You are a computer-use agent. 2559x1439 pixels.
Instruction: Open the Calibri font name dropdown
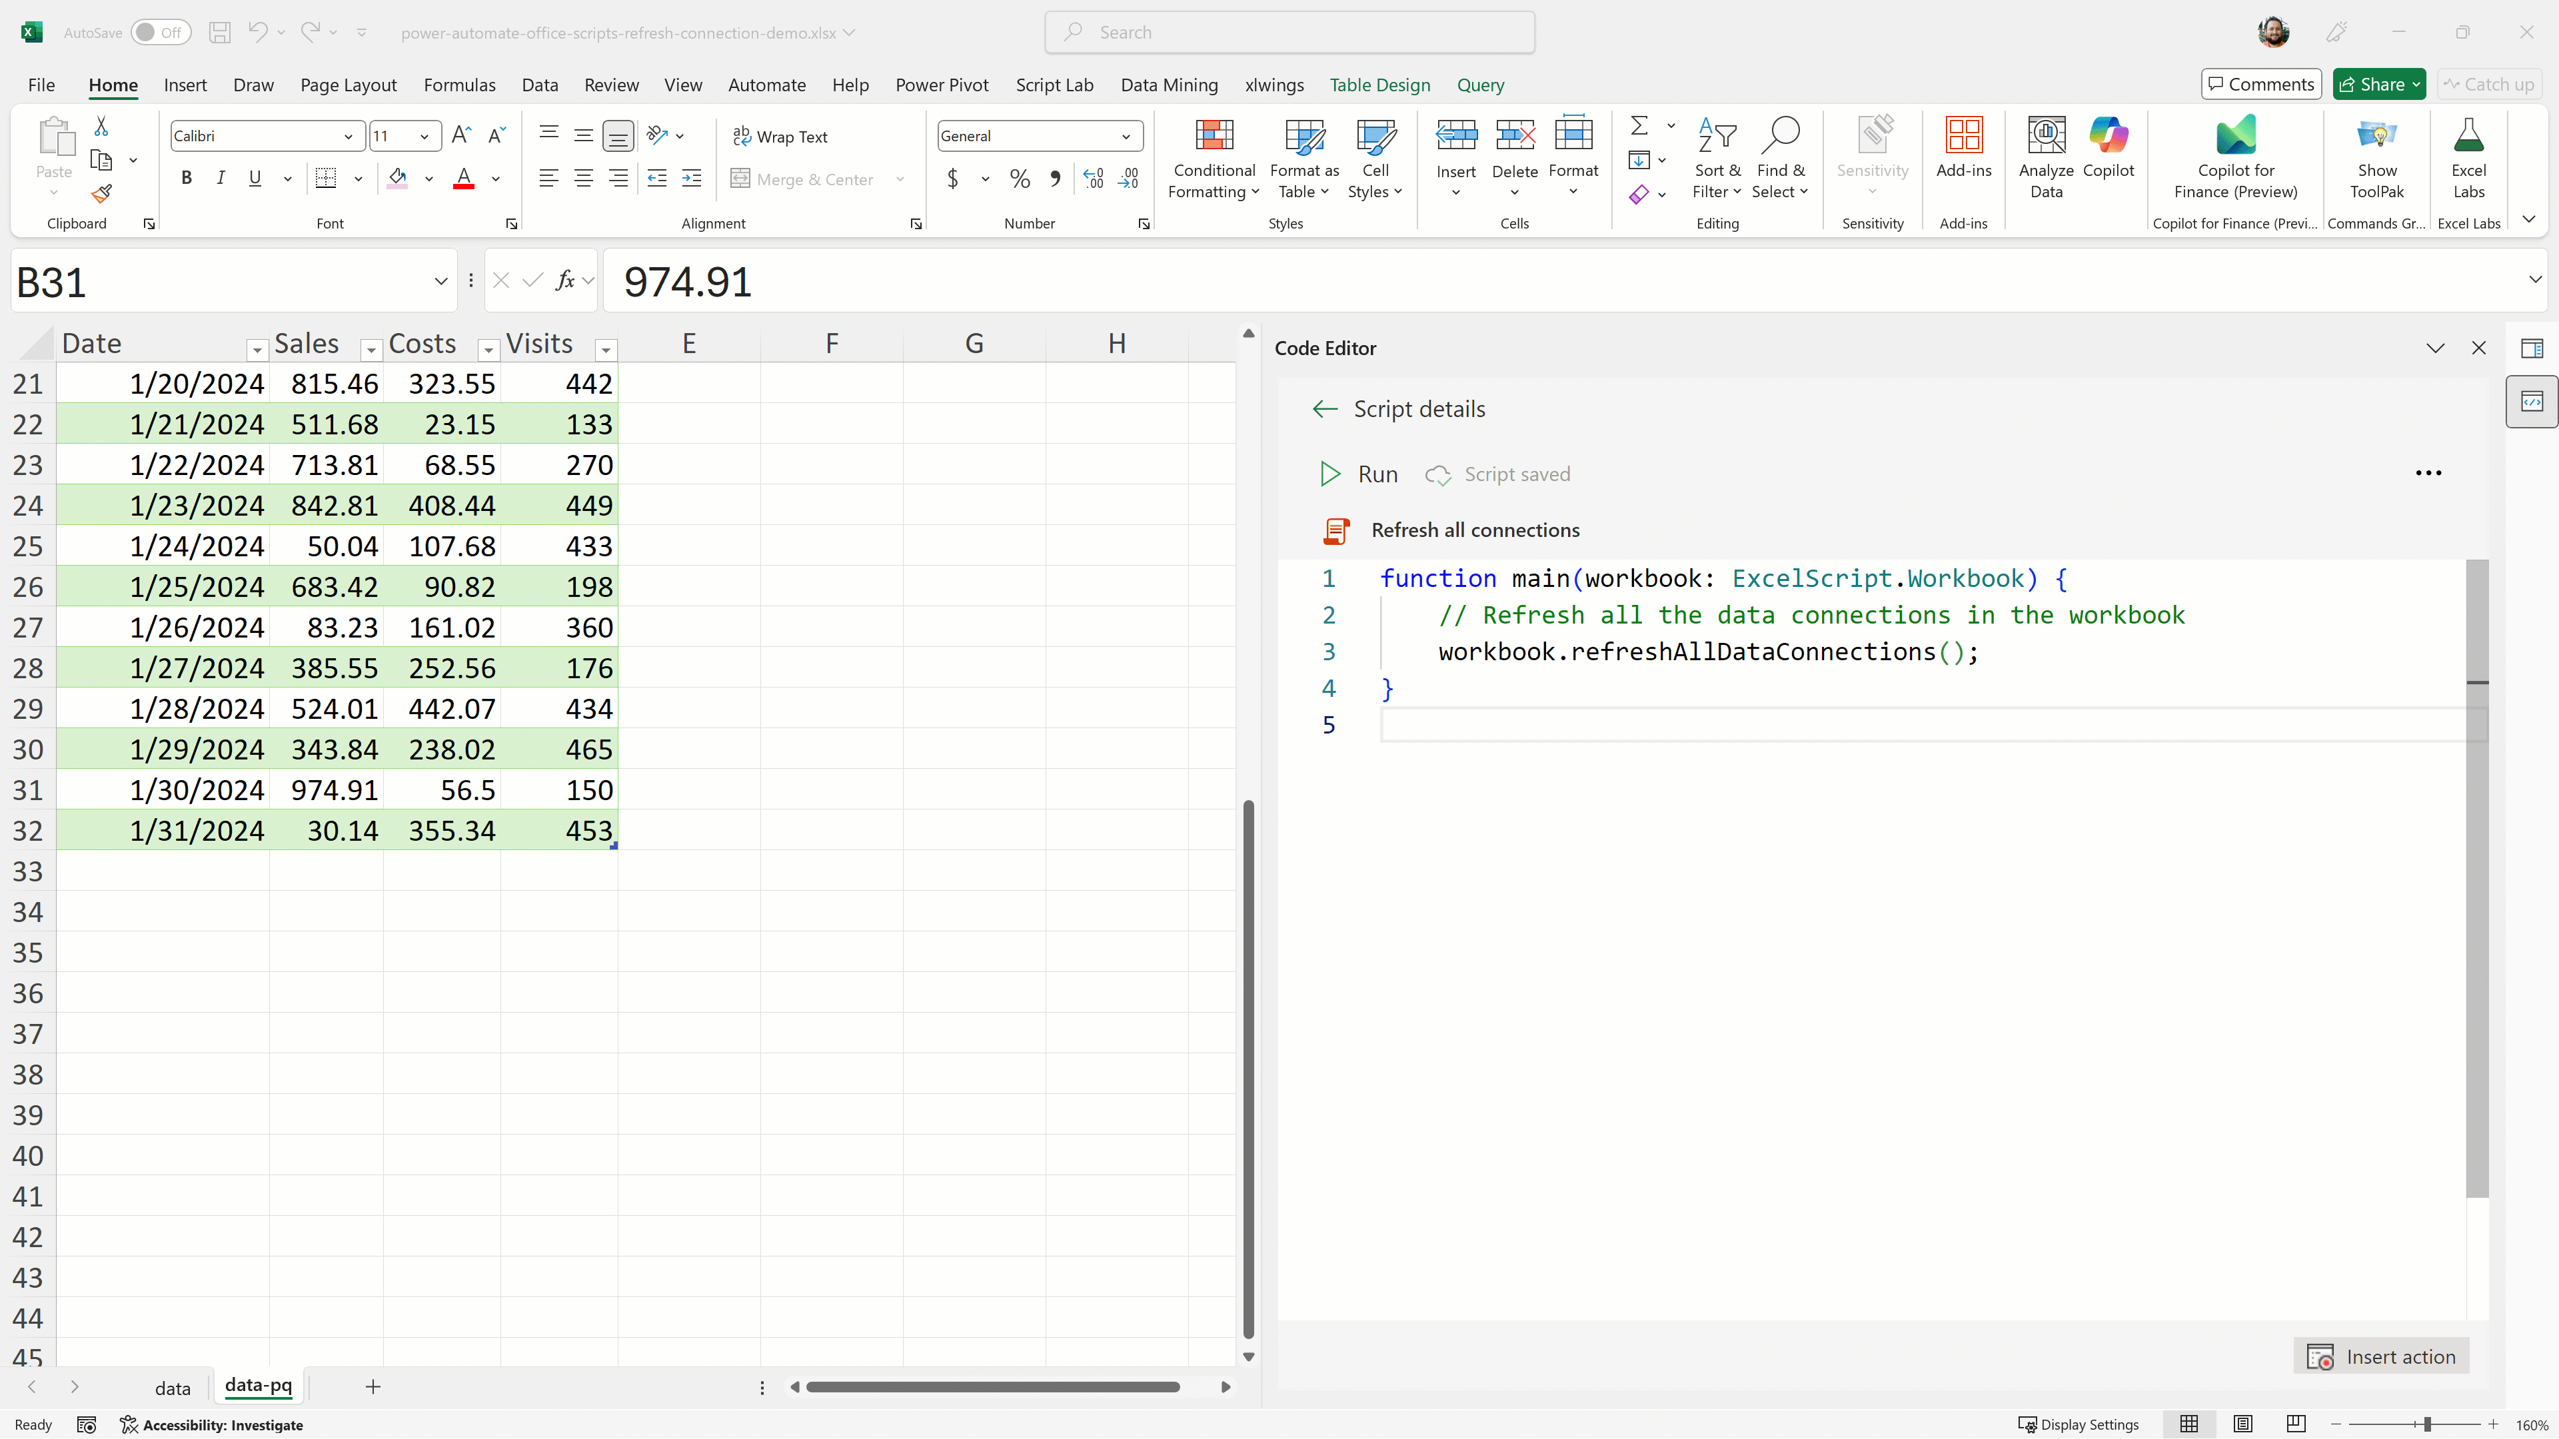[348, 136]
